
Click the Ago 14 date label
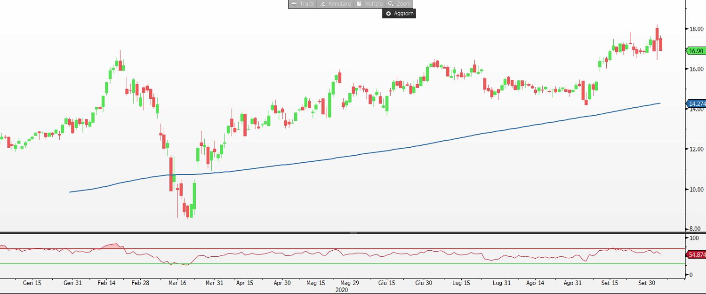point(535,283)
